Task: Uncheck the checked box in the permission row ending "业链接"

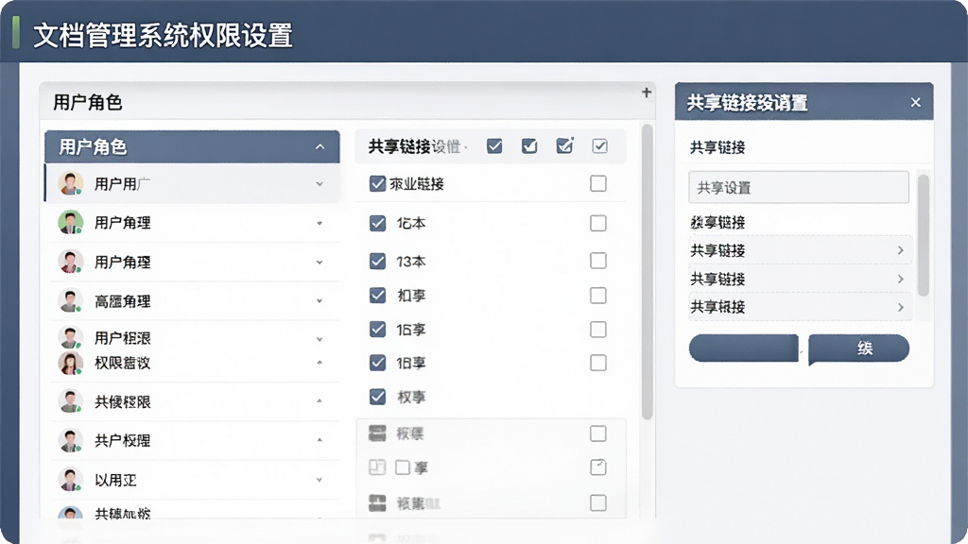Action: click(x=377, y=183)
